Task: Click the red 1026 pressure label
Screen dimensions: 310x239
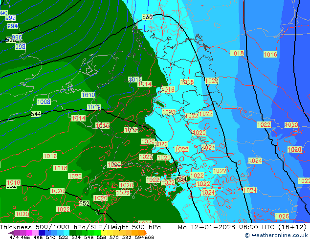Action: (282, 217)
